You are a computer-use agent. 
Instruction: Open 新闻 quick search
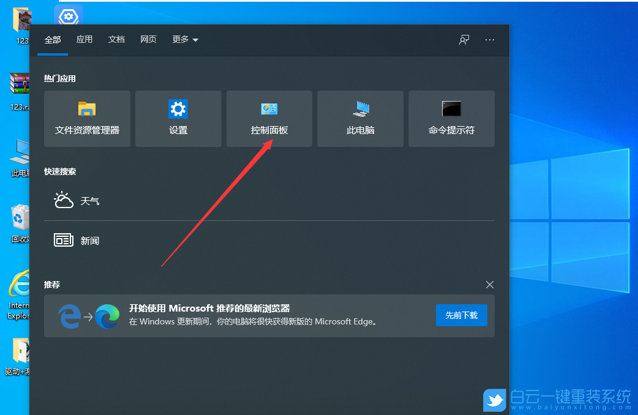coord(90,240)
